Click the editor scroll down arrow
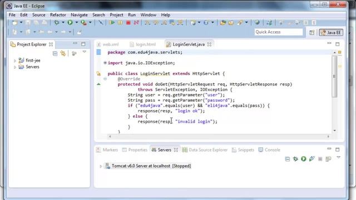Image resolution: width=356 pixels, height=200 pixels. pos(334,131)
